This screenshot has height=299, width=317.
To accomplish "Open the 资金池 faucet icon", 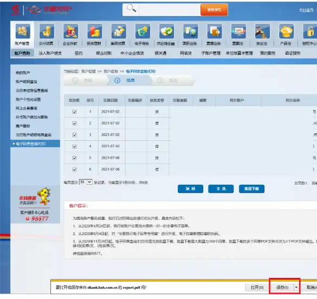I will pyautogui.click(x=262, y=31).
